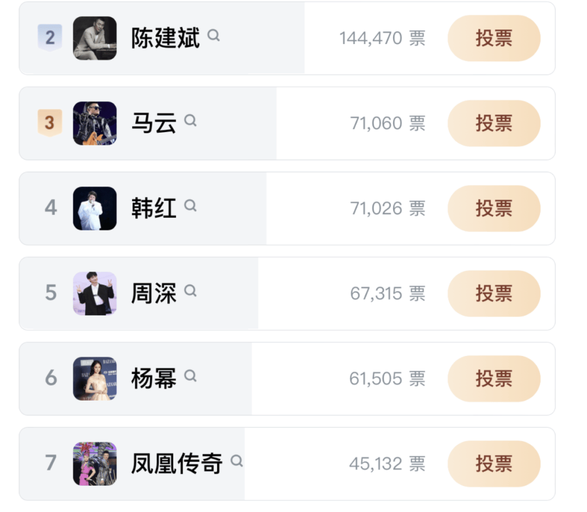
Task: Cast a vote for 韩红
Action: [494, 208]
